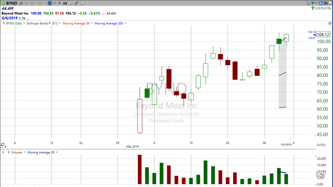Viewport: 333px width, 187px height.
Task: Click the add indicator icon
Action: [71, 3]
